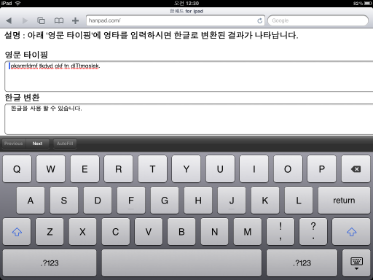Tap the 오전 12:30 status bar clock
The height and width of the screenshot is (280, 373).
(186, 3)
